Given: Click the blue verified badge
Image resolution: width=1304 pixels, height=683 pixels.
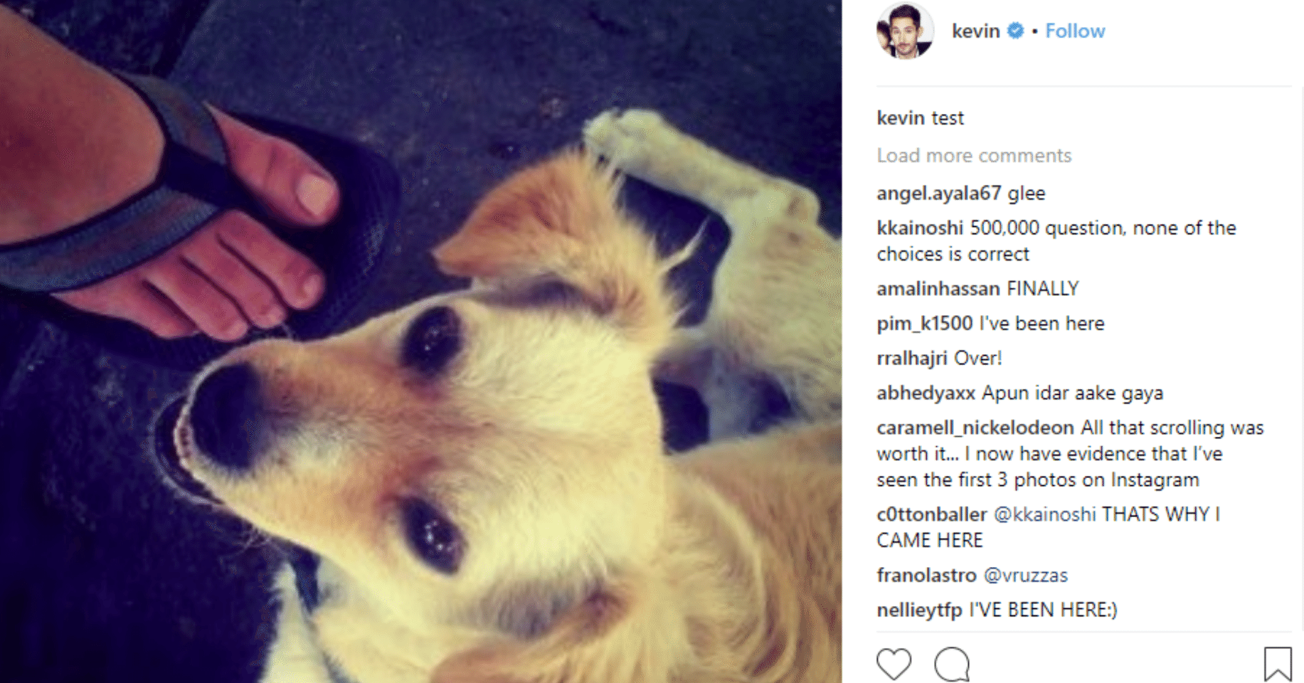Looking at the screenshot, I should pos(1016,31).
